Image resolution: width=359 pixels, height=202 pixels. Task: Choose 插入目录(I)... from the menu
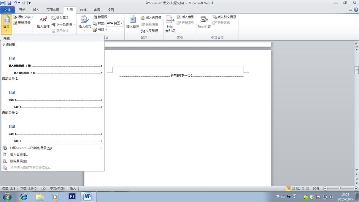(x=53, y=154)
